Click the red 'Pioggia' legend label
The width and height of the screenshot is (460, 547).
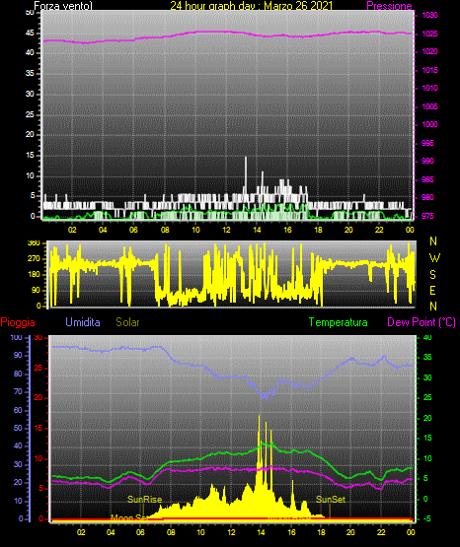click(x=18, y=322)
